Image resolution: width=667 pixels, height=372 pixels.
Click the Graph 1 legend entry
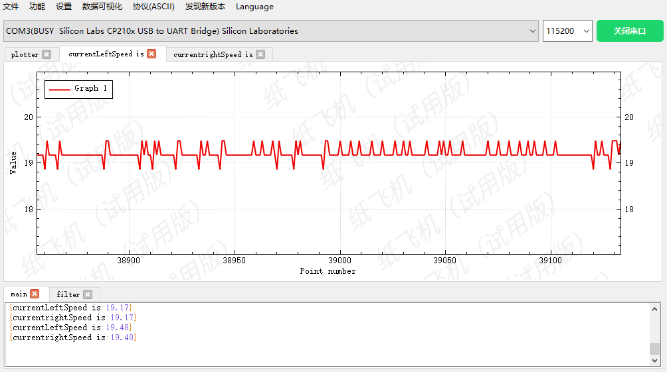pos(78,88)
